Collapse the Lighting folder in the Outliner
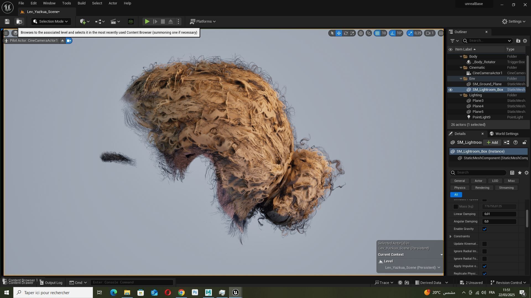 (x=461, y=95)
